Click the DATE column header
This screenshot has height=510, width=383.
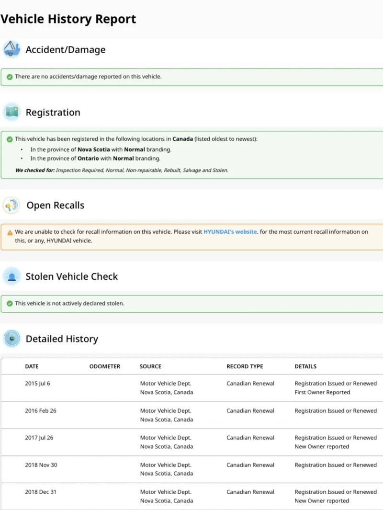coord(32,366)
